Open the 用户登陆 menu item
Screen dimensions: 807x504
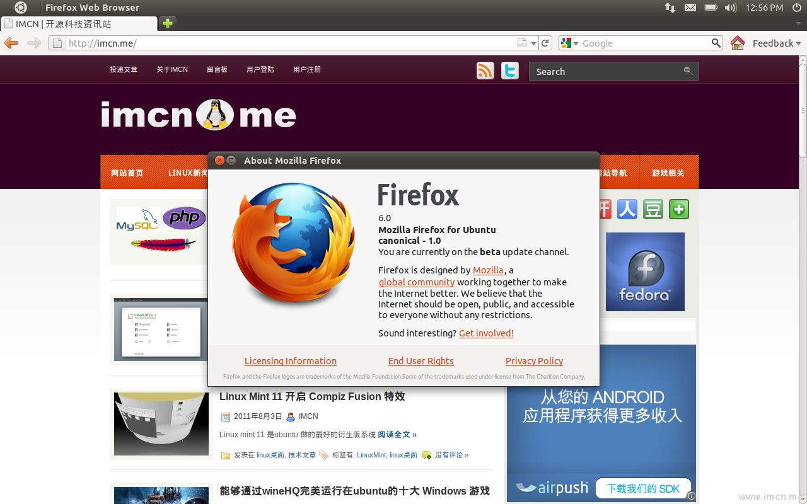(260, 69)
